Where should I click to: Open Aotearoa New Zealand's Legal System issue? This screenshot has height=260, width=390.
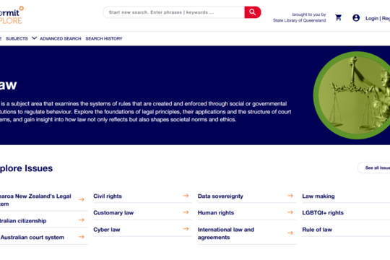(x=35, y=200)
